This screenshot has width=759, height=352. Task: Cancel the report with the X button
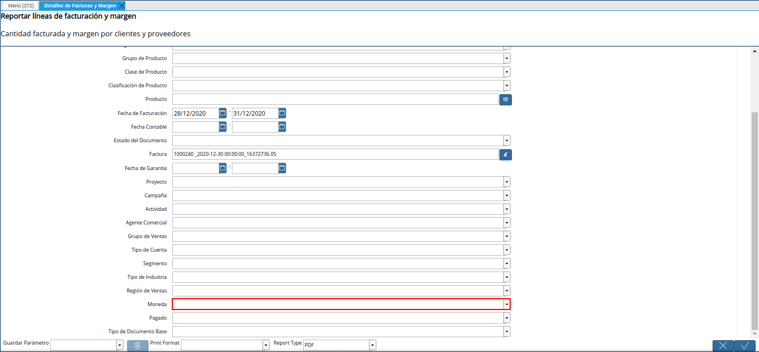723,345
